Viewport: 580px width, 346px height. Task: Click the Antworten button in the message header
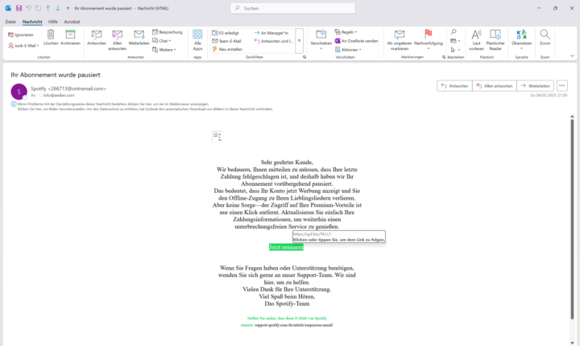[454, 86]
